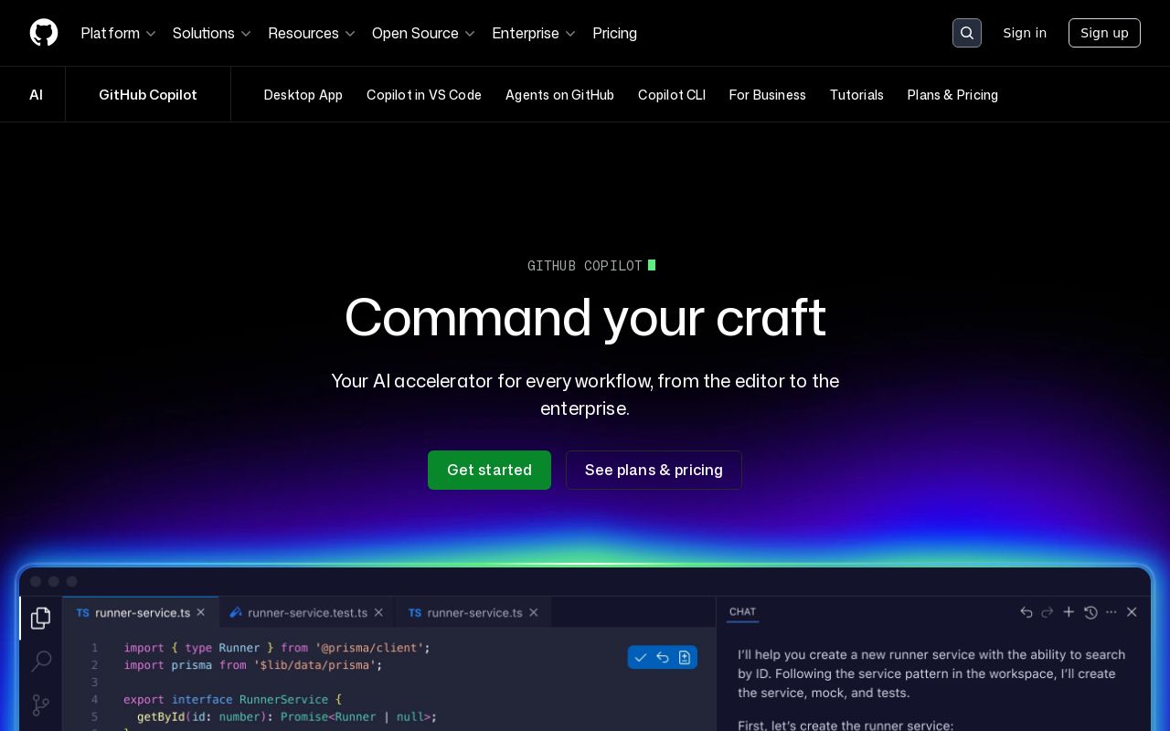The height and width of the screenshot is (731, 1170).
Task: Click the export interface RunnerService line
Action: tap(232, 700)
